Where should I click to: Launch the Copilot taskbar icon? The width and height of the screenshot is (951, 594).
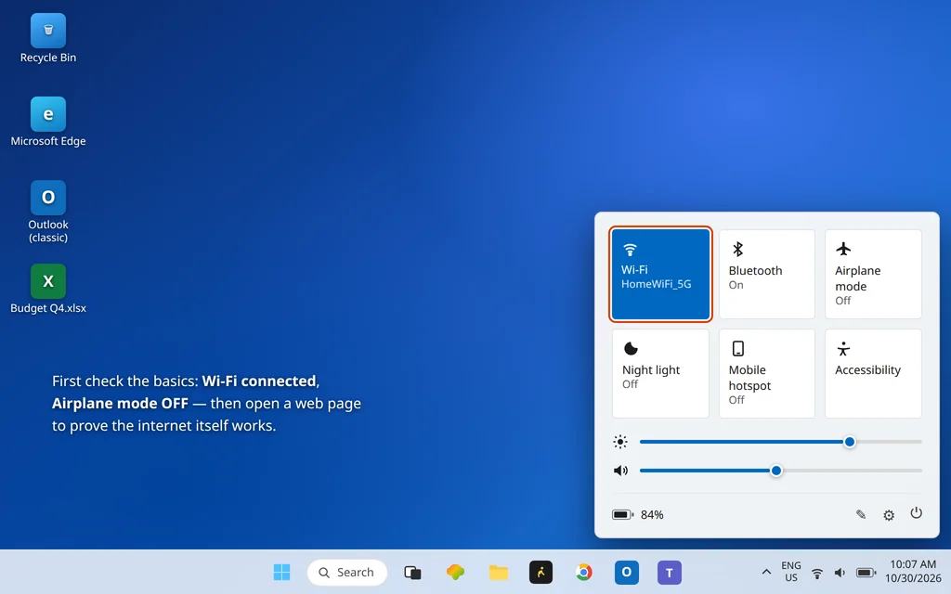click(x=455, y=572)
